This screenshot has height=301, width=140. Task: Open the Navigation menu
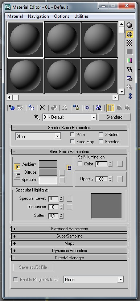coord(38,16)
